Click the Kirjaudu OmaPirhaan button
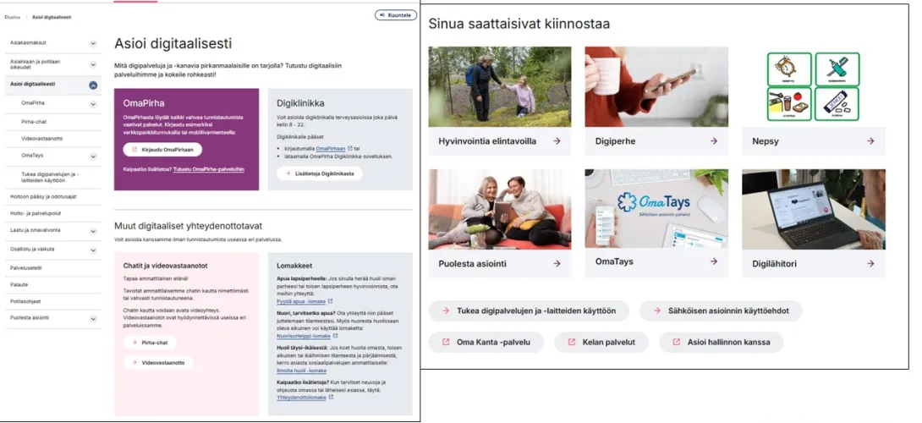Screen dimensions: 922x423 point(162,150)
